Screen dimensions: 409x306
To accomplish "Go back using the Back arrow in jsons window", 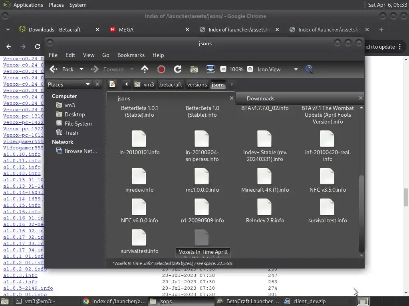I will [x=62, y=69].
